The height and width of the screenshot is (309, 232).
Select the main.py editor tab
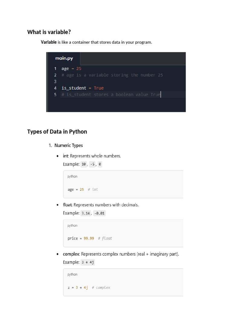pyautogui.click(x=64, y=58)
